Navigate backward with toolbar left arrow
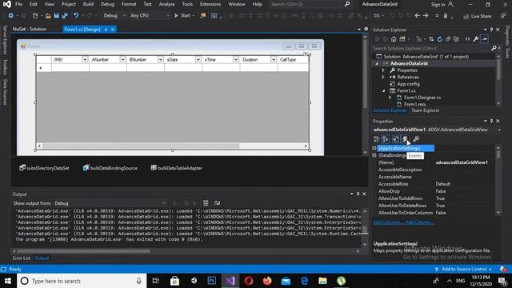 [418, 16]
